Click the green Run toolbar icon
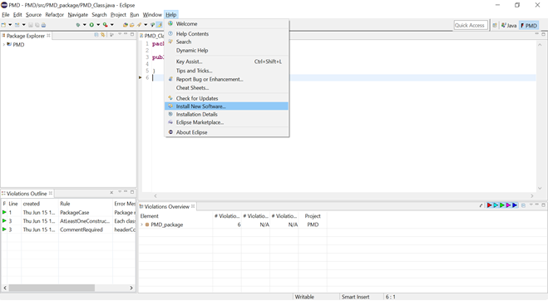 (x=91, y=25)
